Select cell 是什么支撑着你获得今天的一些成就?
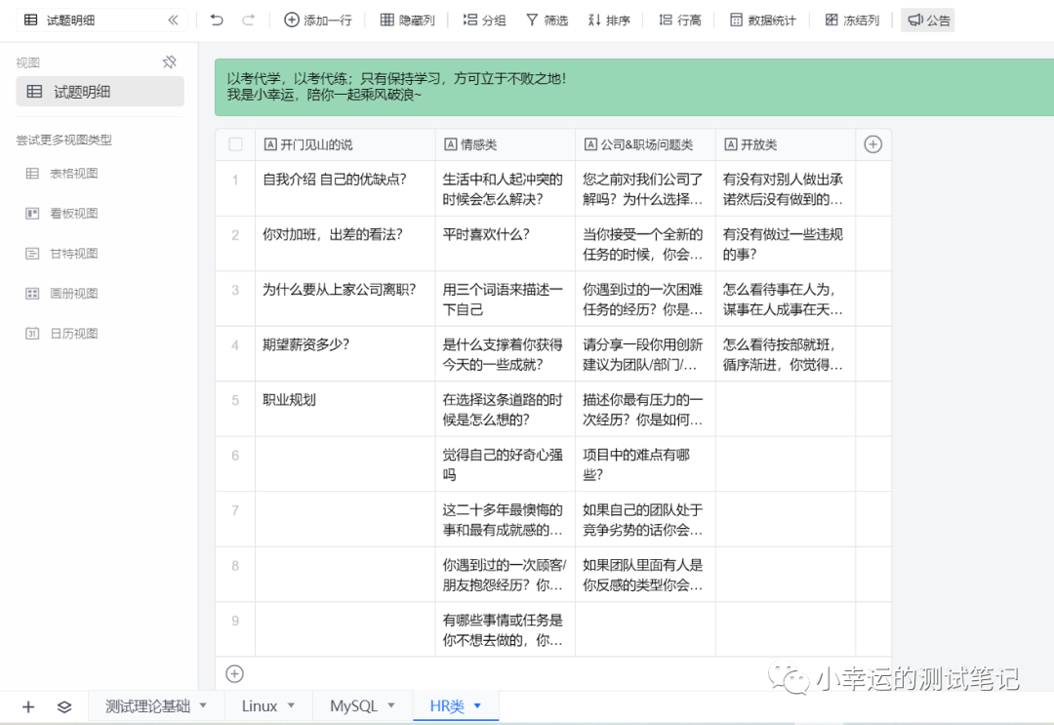This screenshot has height=725, width=1054. point(505,353)
